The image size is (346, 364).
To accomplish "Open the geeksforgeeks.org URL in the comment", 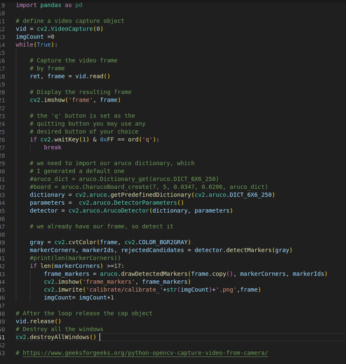I will coord(145,353).
